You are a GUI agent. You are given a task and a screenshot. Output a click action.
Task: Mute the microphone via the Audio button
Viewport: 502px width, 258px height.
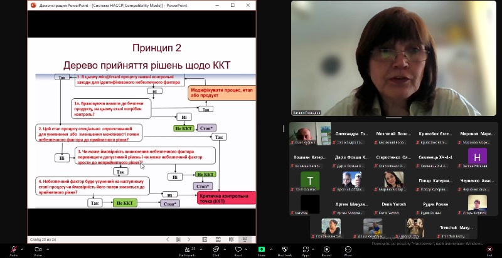[x=14, y=249]
